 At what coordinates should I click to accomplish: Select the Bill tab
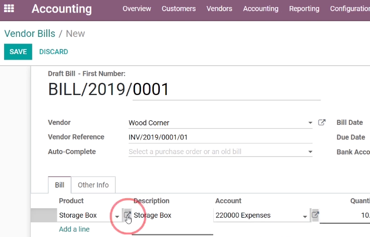pyautogui.click(x=59, y=185)
